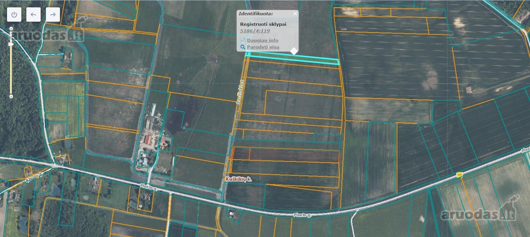
Task: Click the magnifier icon beside Parodyti visa
Action: click(242, 47)
